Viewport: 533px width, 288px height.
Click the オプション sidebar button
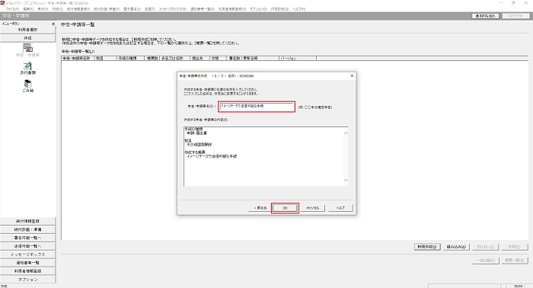tap(27, 279)
